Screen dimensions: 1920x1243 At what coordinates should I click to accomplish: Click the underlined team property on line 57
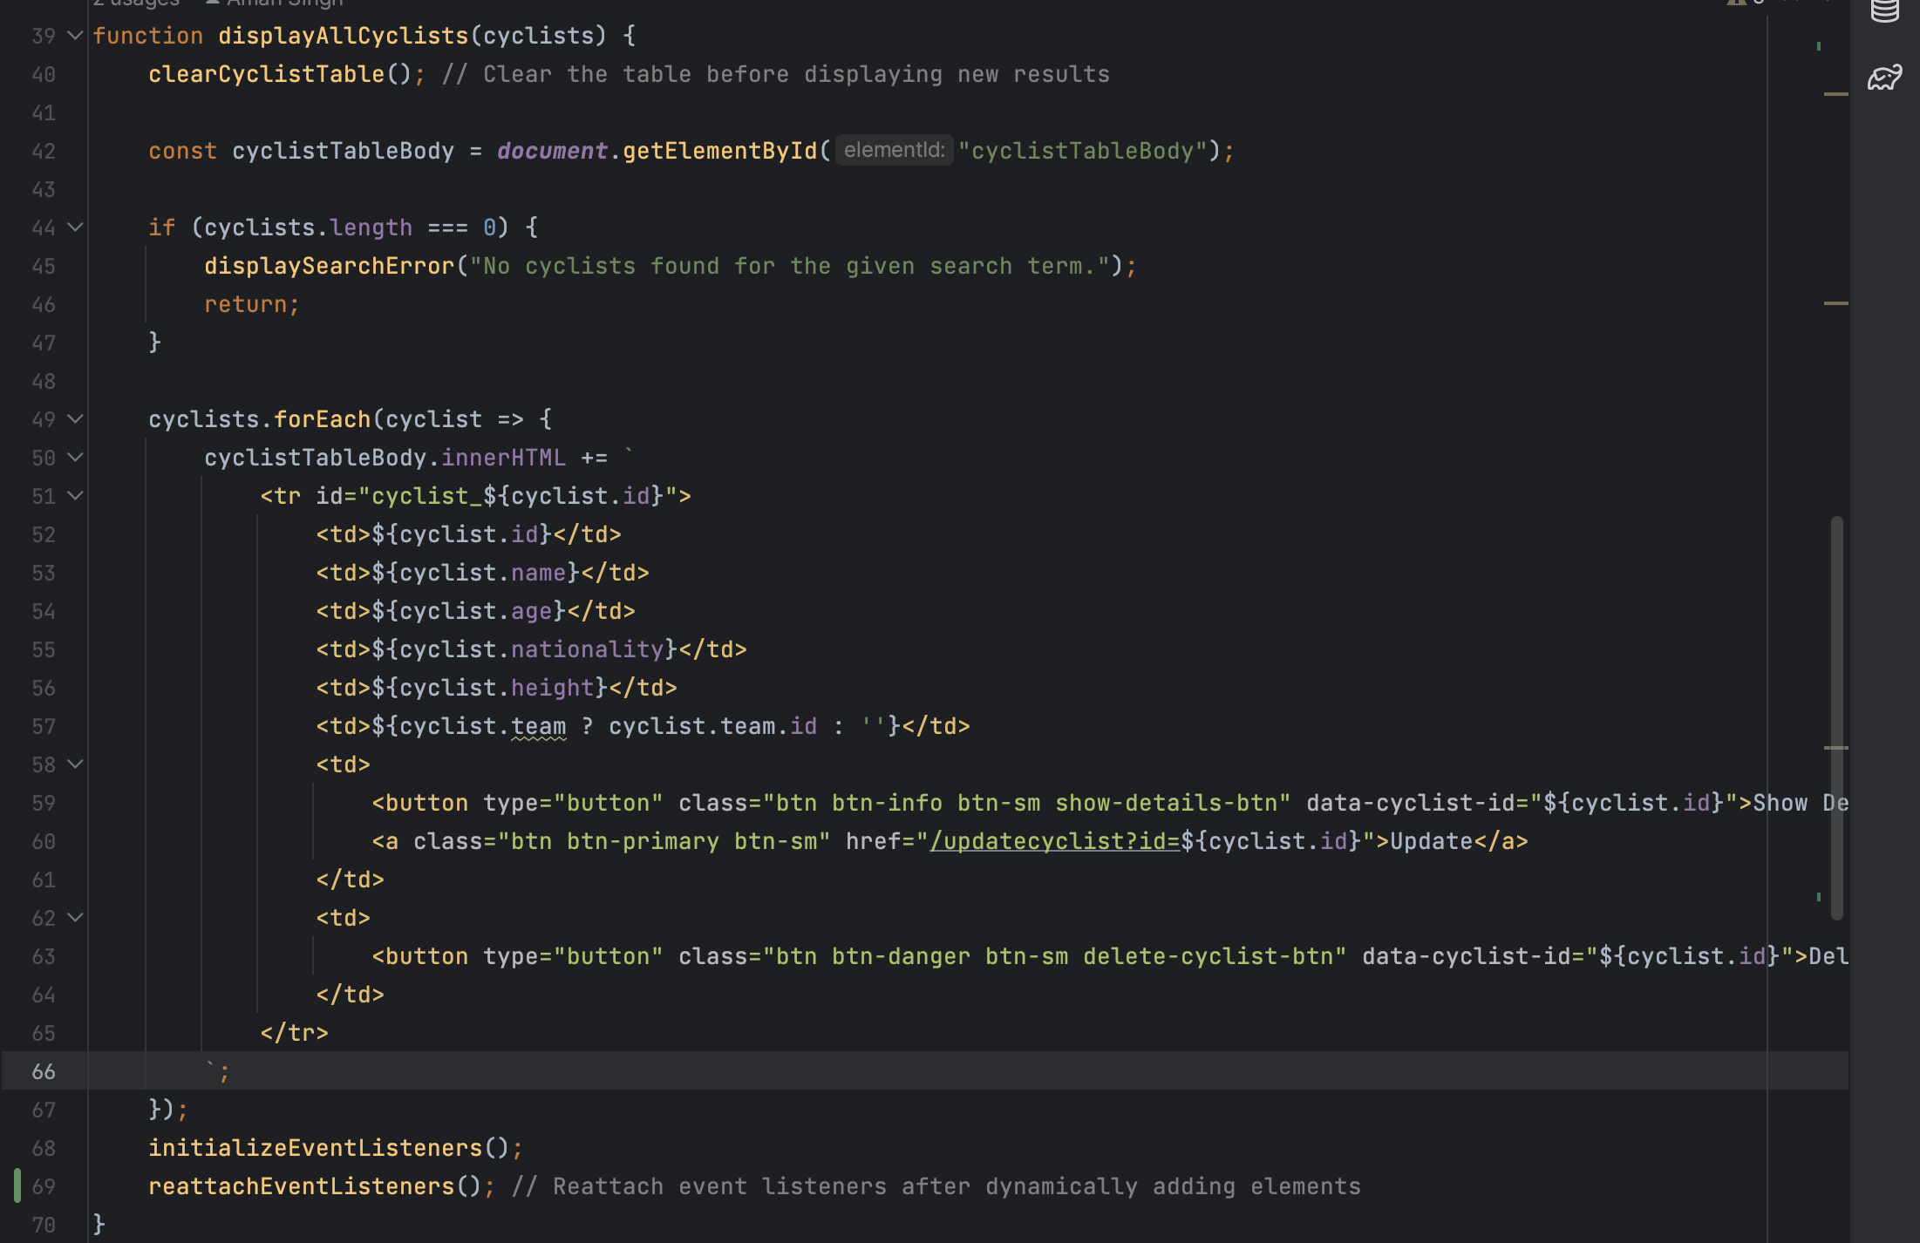pyautogui.click(x=538, y=726)
